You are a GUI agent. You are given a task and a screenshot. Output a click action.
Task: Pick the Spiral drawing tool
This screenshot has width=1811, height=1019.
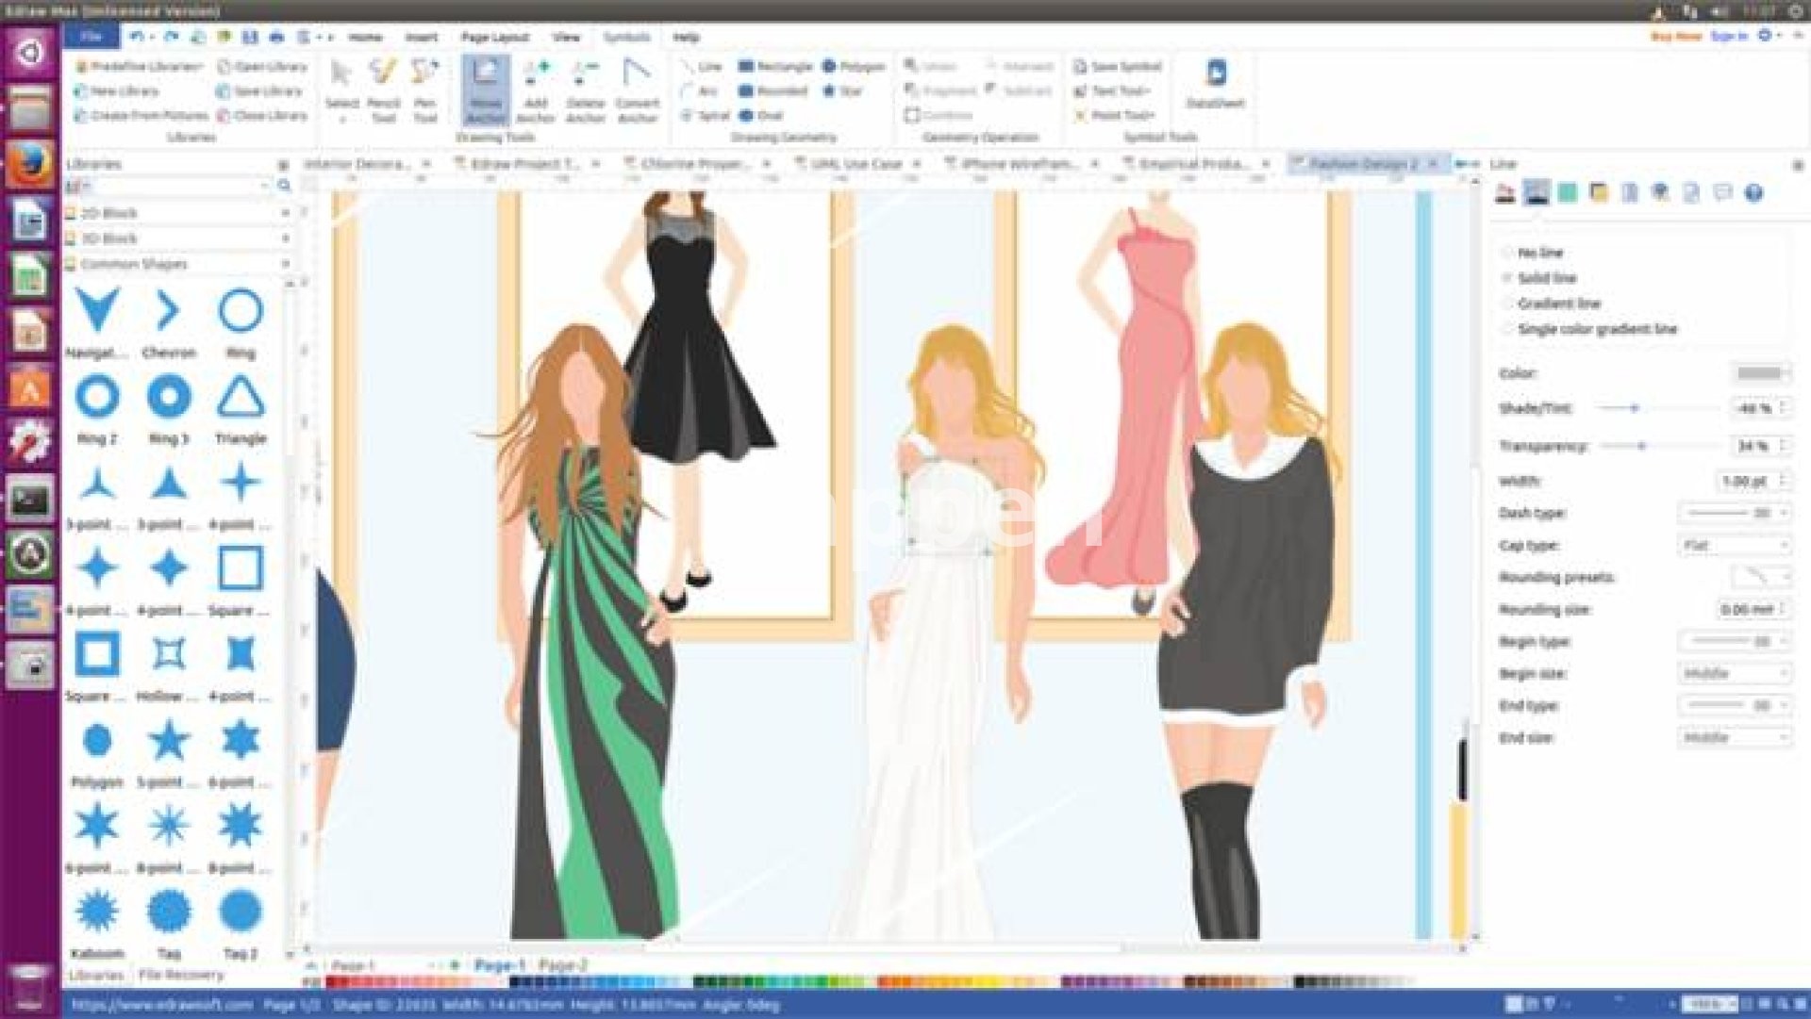click(705, 116)
